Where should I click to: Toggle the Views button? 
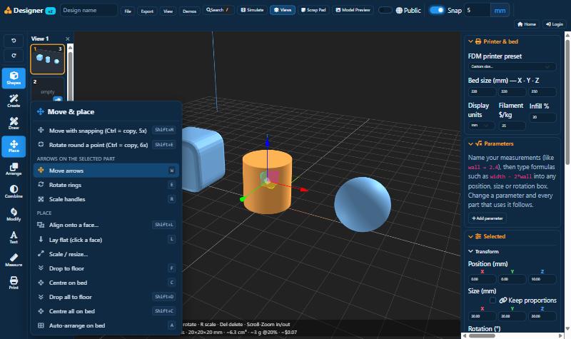point(282,10)
